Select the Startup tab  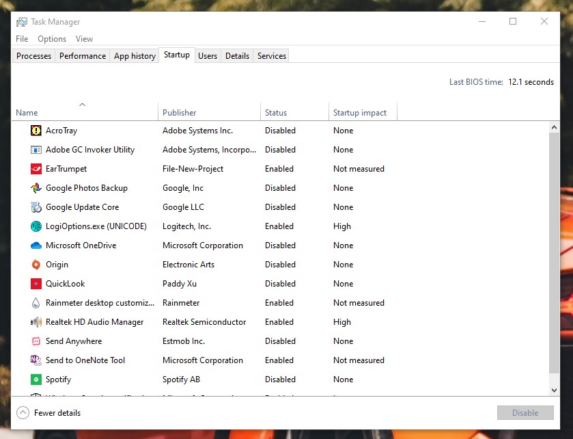[x=177, y=55]
